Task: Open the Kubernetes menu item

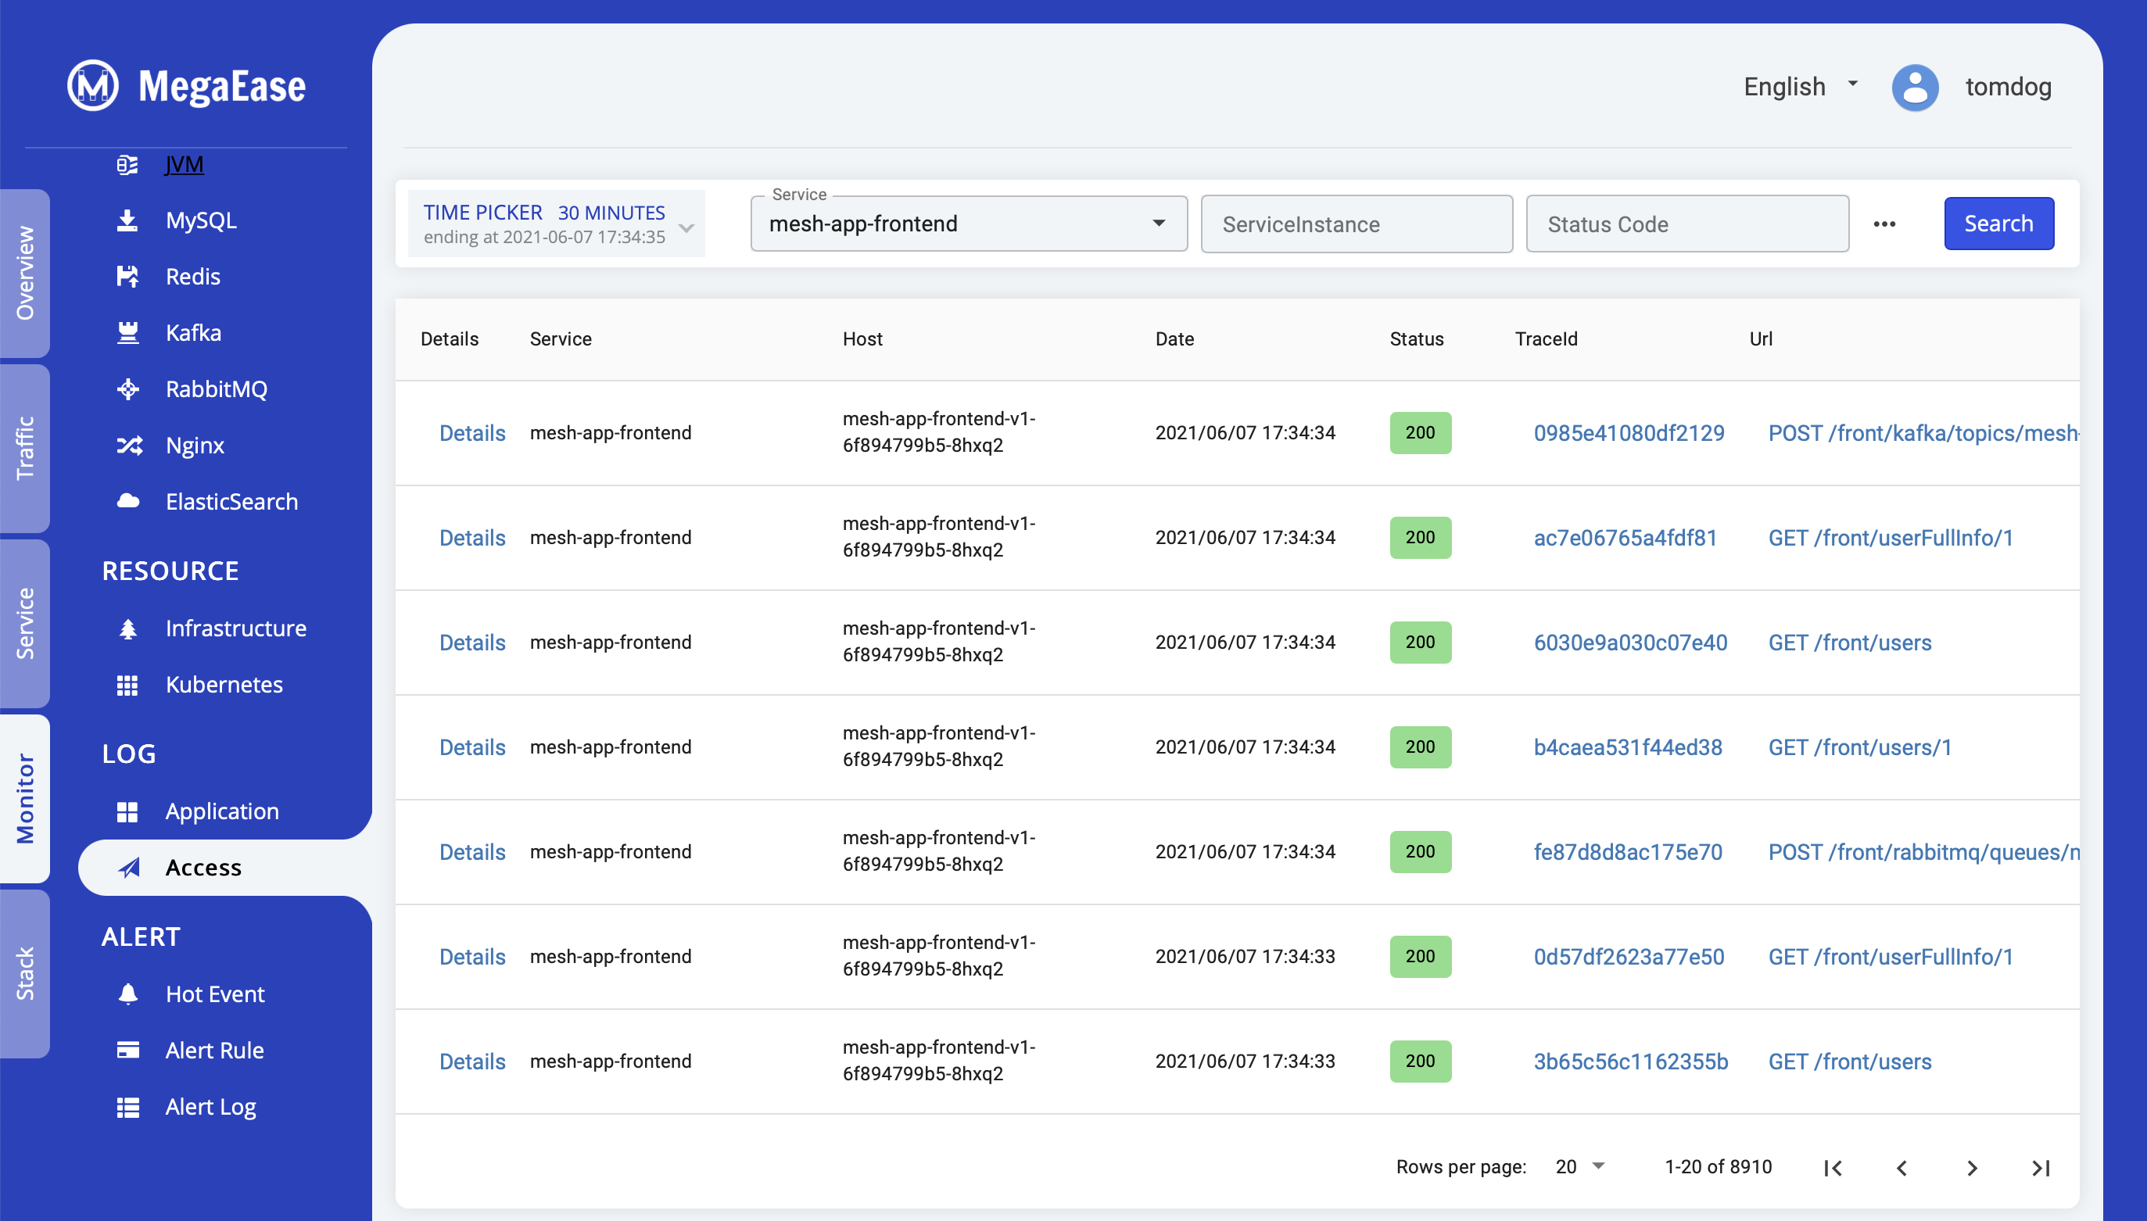Action: [224, 685]
